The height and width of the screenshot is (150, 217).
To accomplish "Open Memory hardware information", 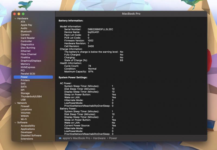I will point(25,64).
